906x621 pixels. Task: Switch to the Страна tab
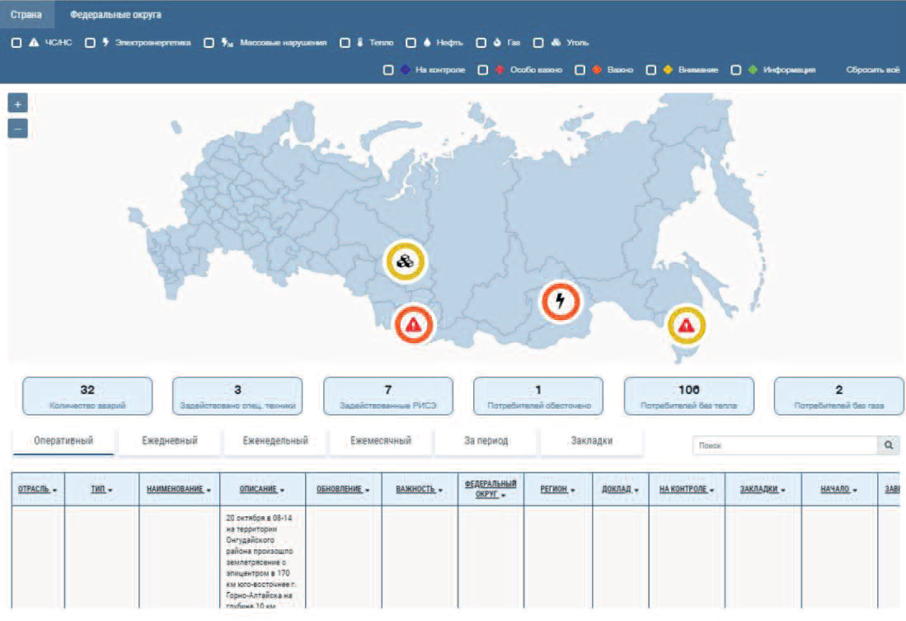click(26, 15)
